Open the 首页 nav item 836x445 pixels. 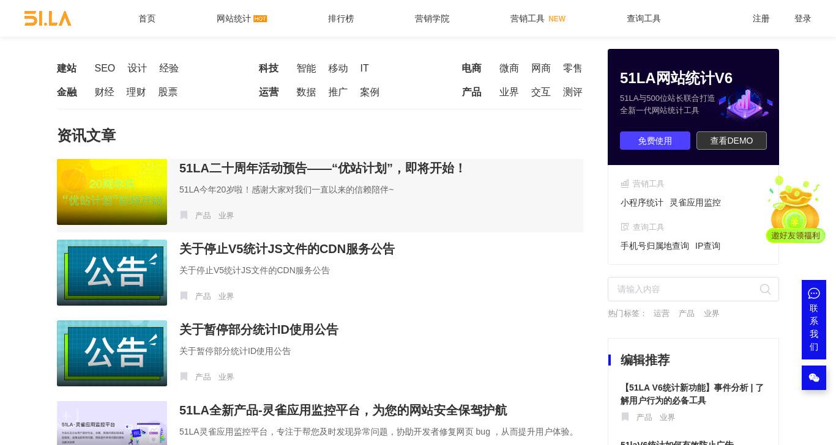point(147,18)
